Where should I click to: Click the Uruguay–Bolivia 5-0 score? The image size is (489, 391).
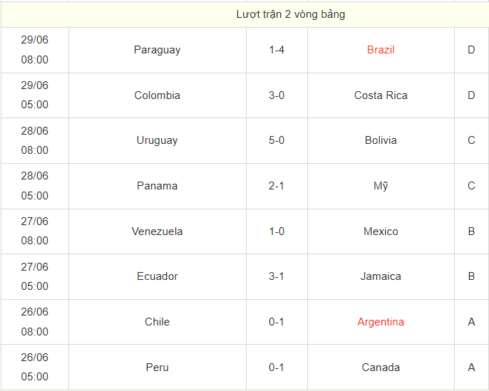[x=277, y=140]
